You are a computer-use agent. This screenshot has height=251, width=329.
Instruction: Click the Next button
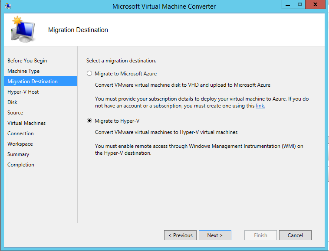215,235
